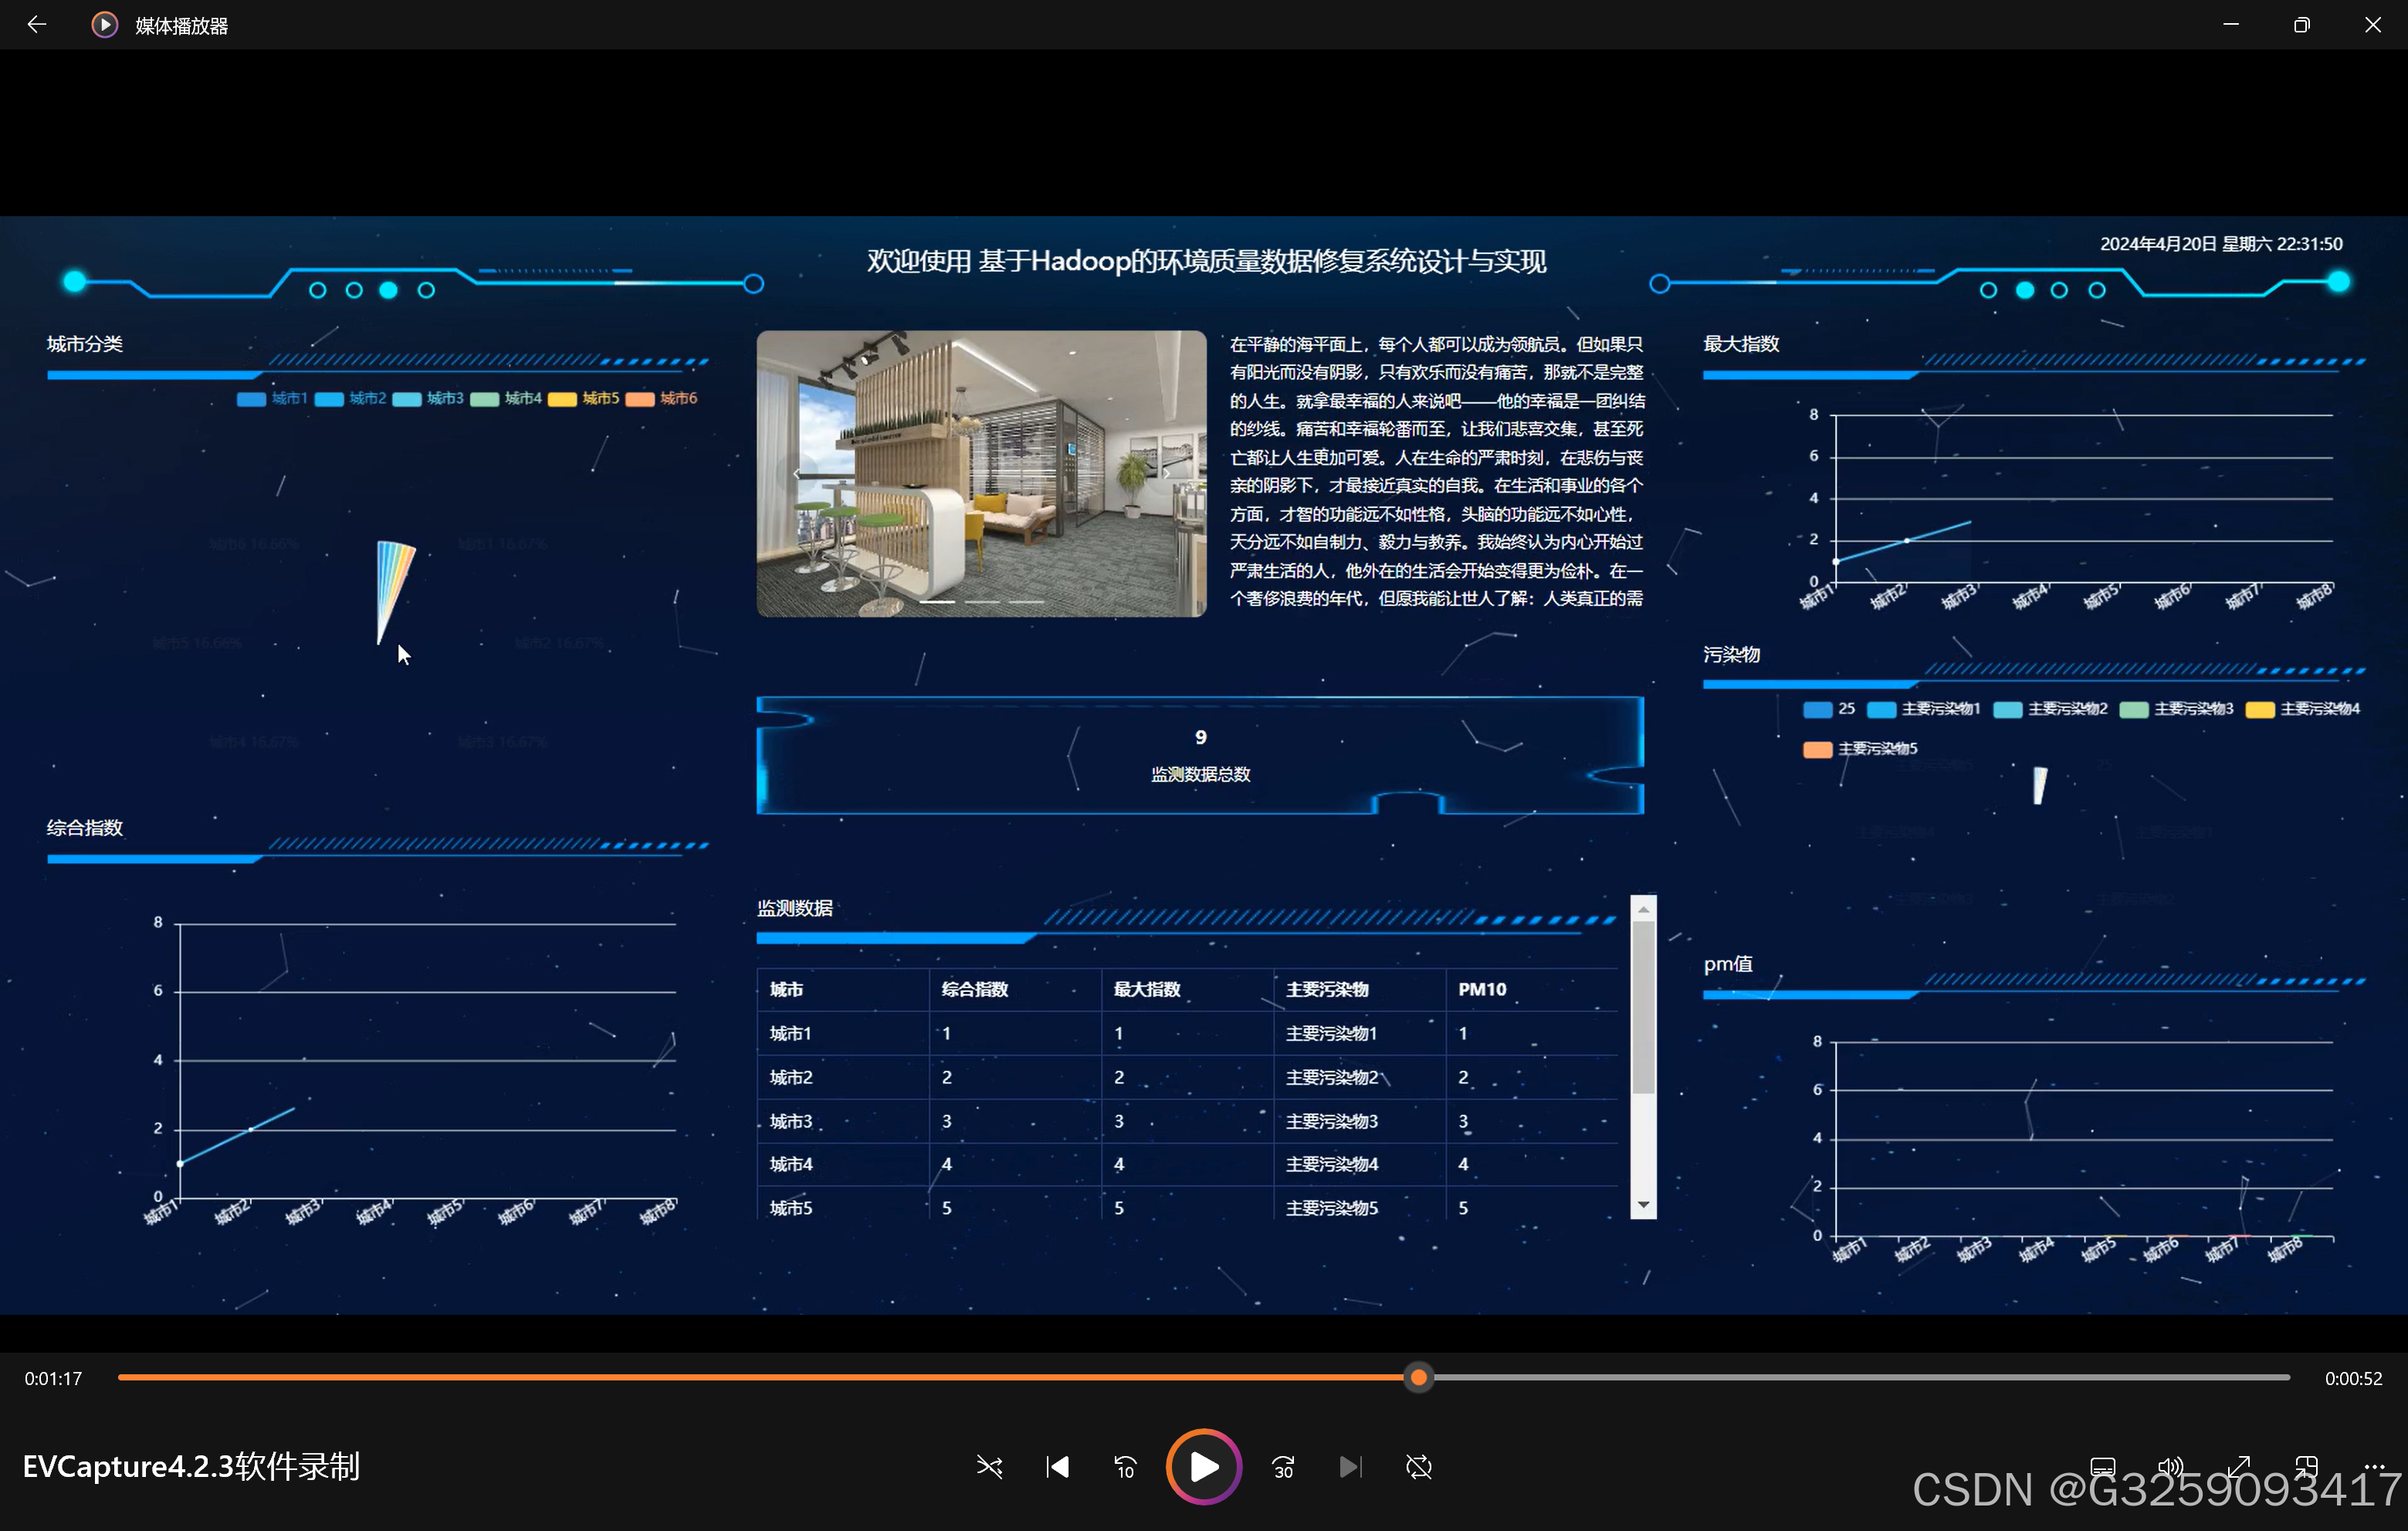Image resolution: width=2408 pixels, height=1531 pixels.
Task: Restore down the media player window
Action: 2301,25
